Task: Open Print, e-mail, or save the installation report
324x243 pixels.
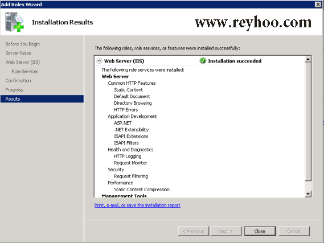Action: point(137,205)
